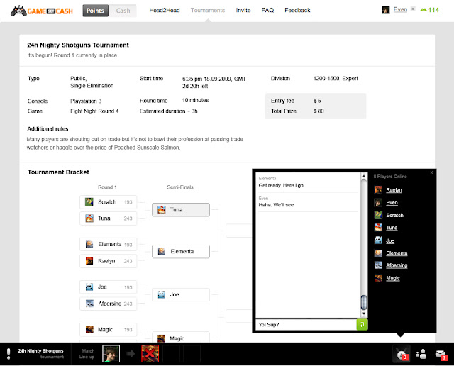Click the chat scrollbar up arrow
This screenshot has height=366, width=454.
click(x=364, y=176)
